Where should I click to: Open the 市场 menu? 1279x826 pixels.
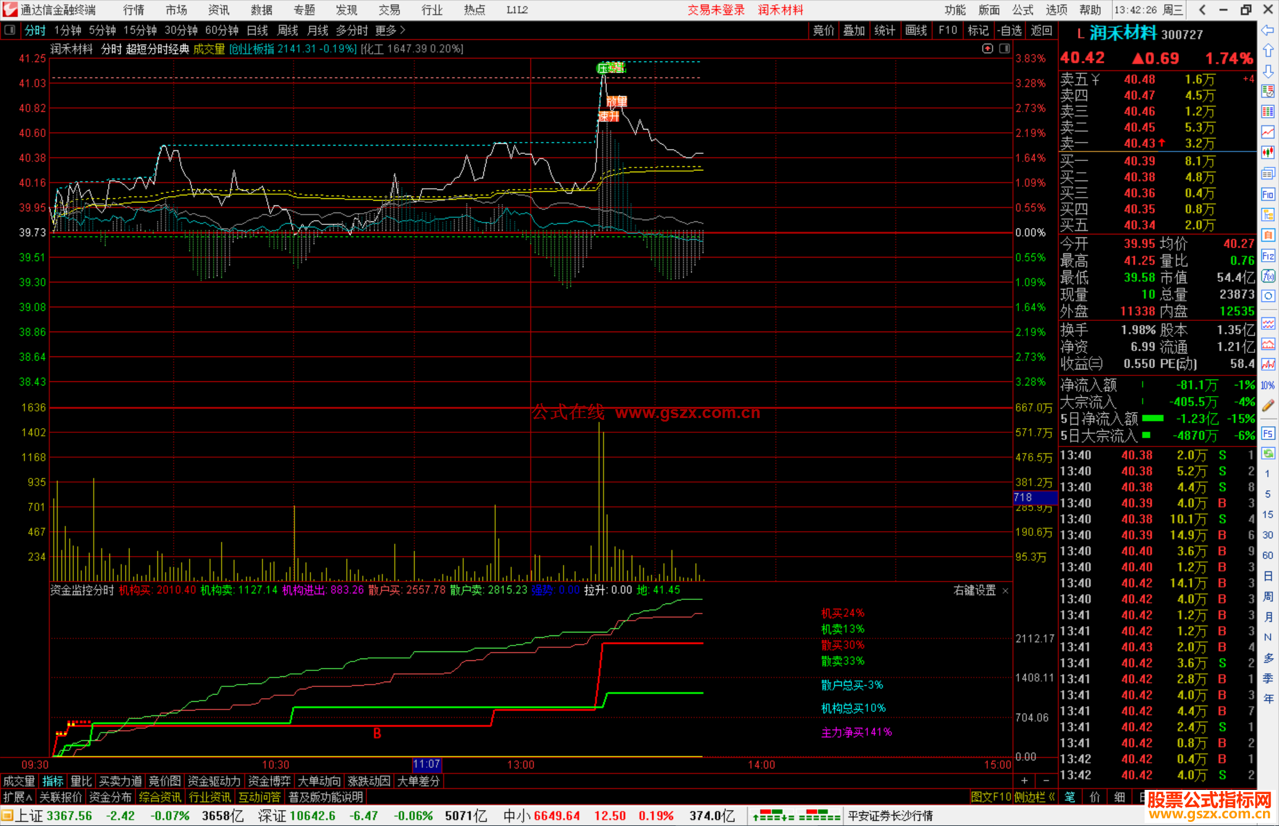176,10
